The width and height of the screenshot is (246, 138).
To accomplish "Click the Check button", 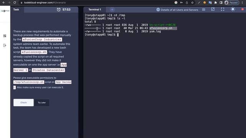I will tap(23, 102).
